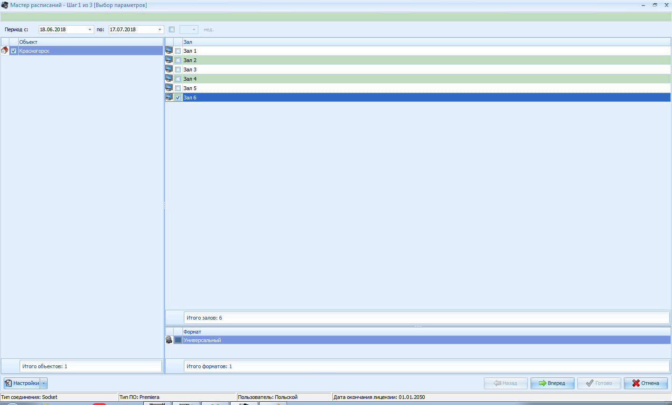Click the Готово button
The height and width of the screenshot is (405, 672).
(599, 383)
